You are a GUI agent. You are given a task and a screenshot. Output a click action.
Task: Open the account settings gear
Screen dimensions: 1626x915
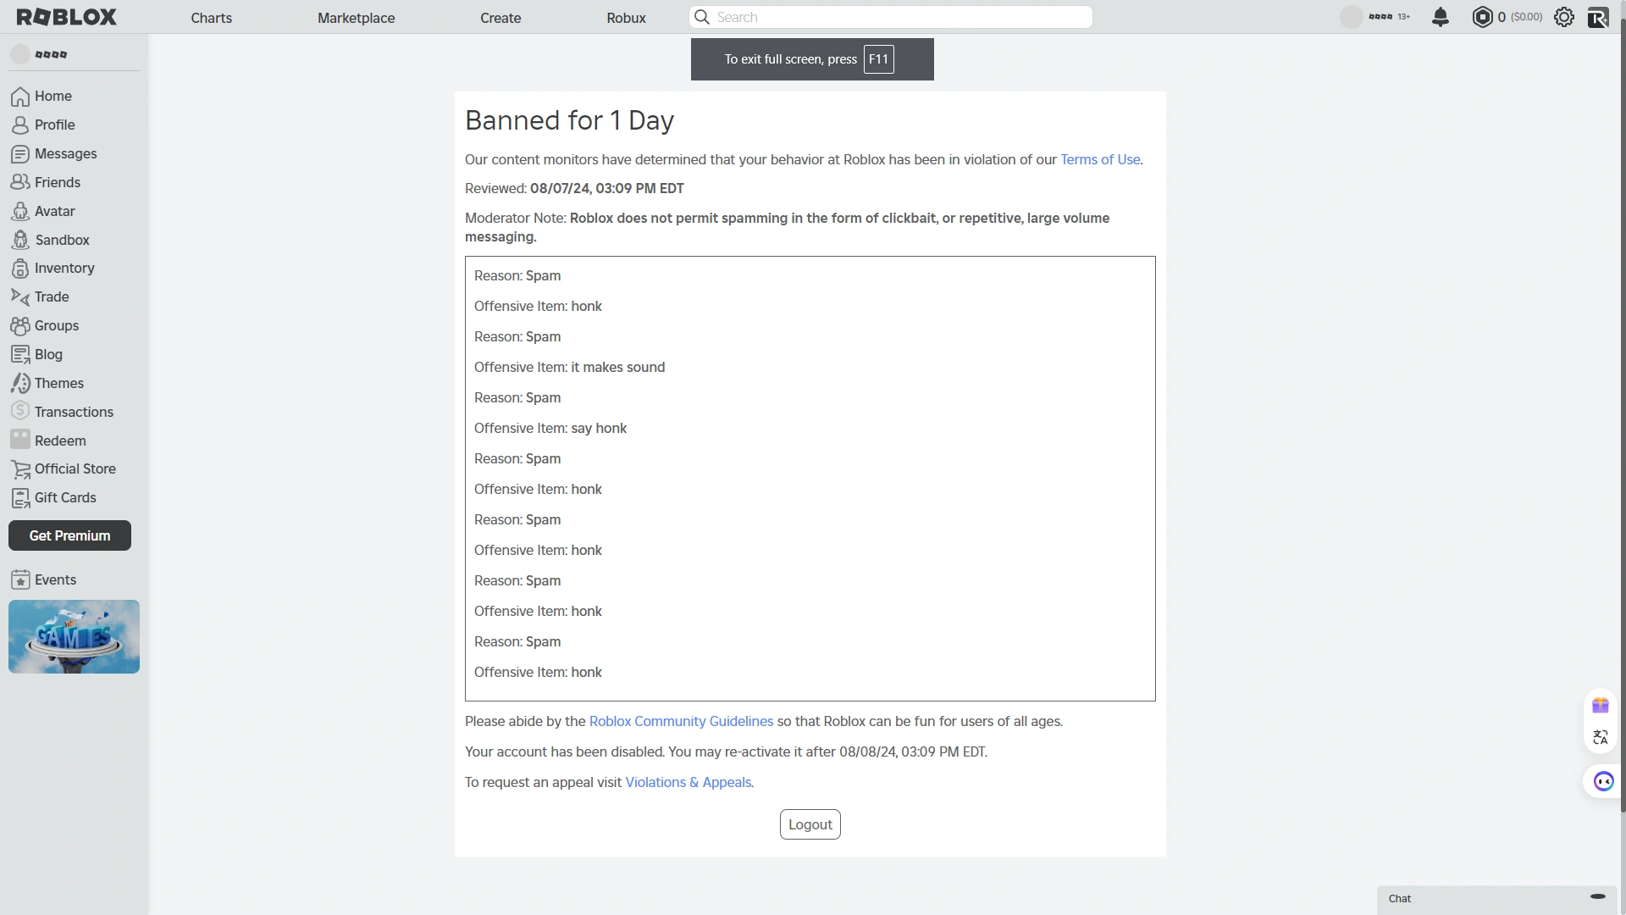(x=1564, y=17)
